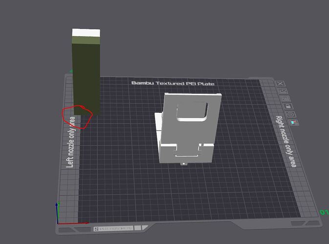The image size is (329, 244).
Task: Click the arrange objects icon on the plate
Action: pos(285,99)
